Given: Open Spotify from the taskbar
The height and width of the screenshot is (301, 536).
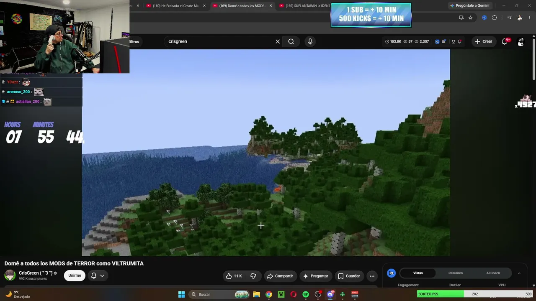Looking at the screenshot, I should click(x=306, y=294).
